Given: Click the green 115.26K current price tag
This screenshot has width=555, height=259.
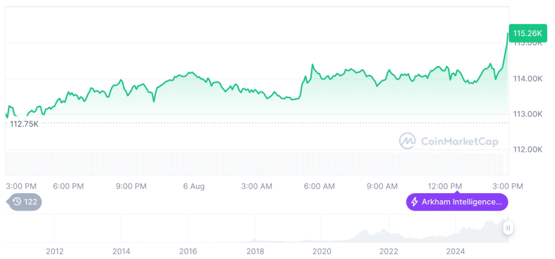Looking at the screenshot, I should click(x=526, y=32).
